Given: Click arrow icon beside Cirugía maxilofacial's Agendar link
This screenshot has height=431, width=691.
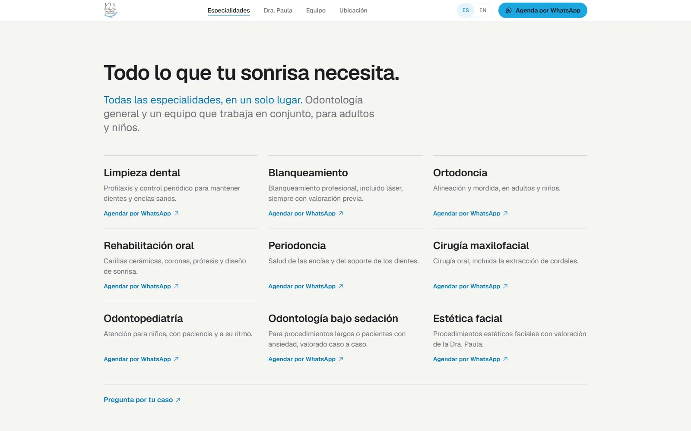Looking at the screenshot, I should 505,286.
